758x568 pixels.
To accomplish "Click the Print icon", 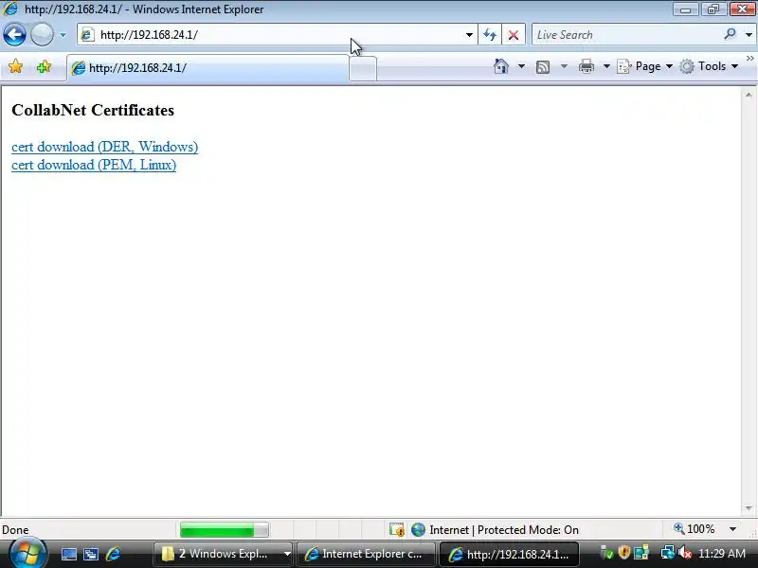I will pyautogui.click(x=586, y=66).
